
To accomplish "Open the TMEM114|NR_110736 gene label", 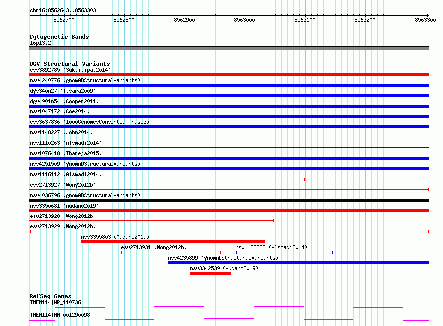I will click(x=55, y=302).
